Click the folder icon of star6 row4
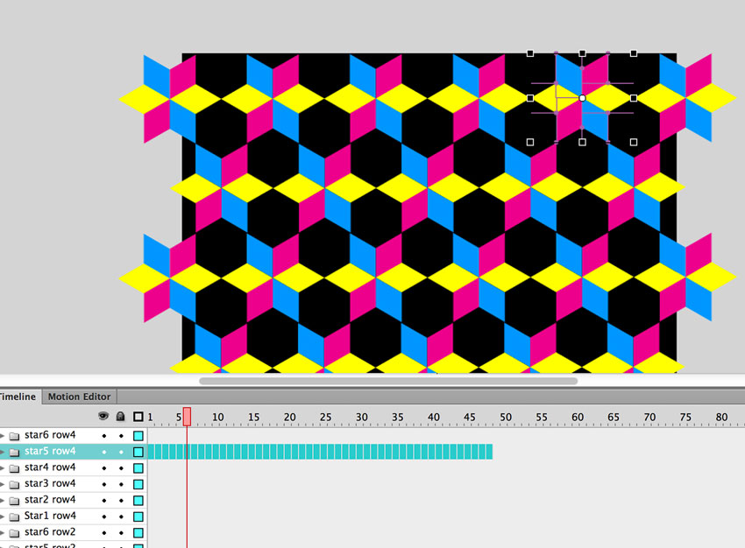This screenshot has width=745, height=548. [x=14, y=436]
